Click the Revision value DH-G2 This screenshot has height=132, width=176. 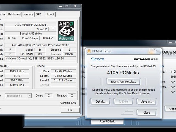click(x=69, y=54)
